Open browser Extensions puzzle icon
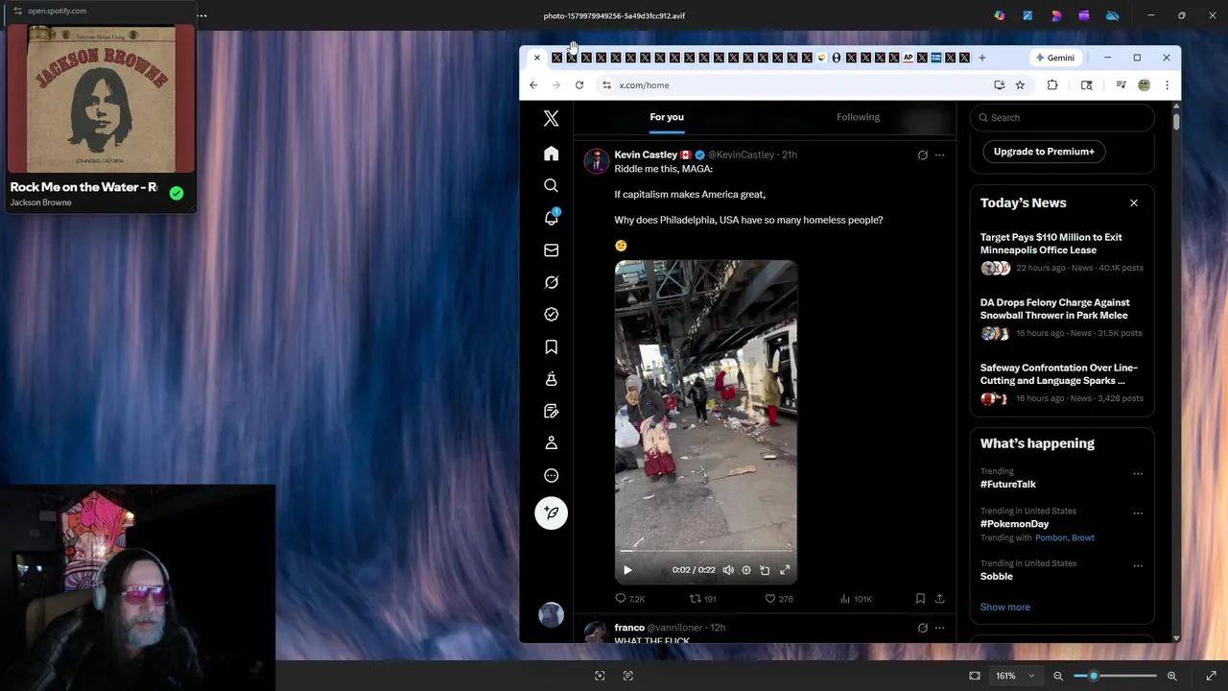The height and width of the screenshot is (691, 1228). tap(1052, 85)
